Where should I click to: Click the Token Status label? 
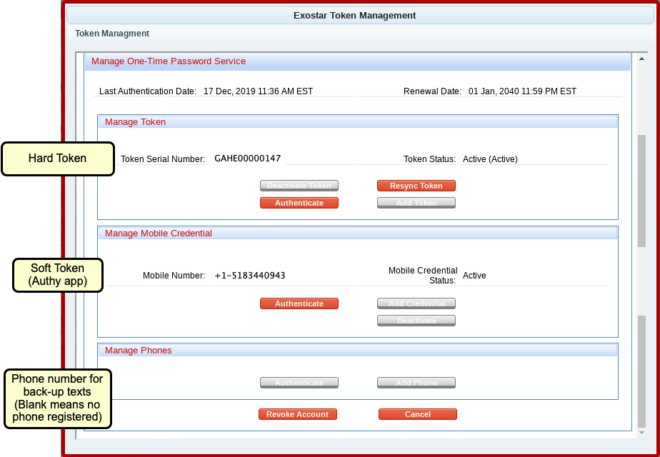pos(429,159)
